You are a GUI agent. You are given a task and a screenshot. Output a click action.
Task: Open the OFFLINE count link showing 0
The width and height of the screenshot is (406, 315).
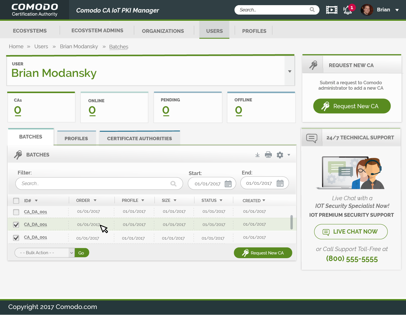[239, 110]
